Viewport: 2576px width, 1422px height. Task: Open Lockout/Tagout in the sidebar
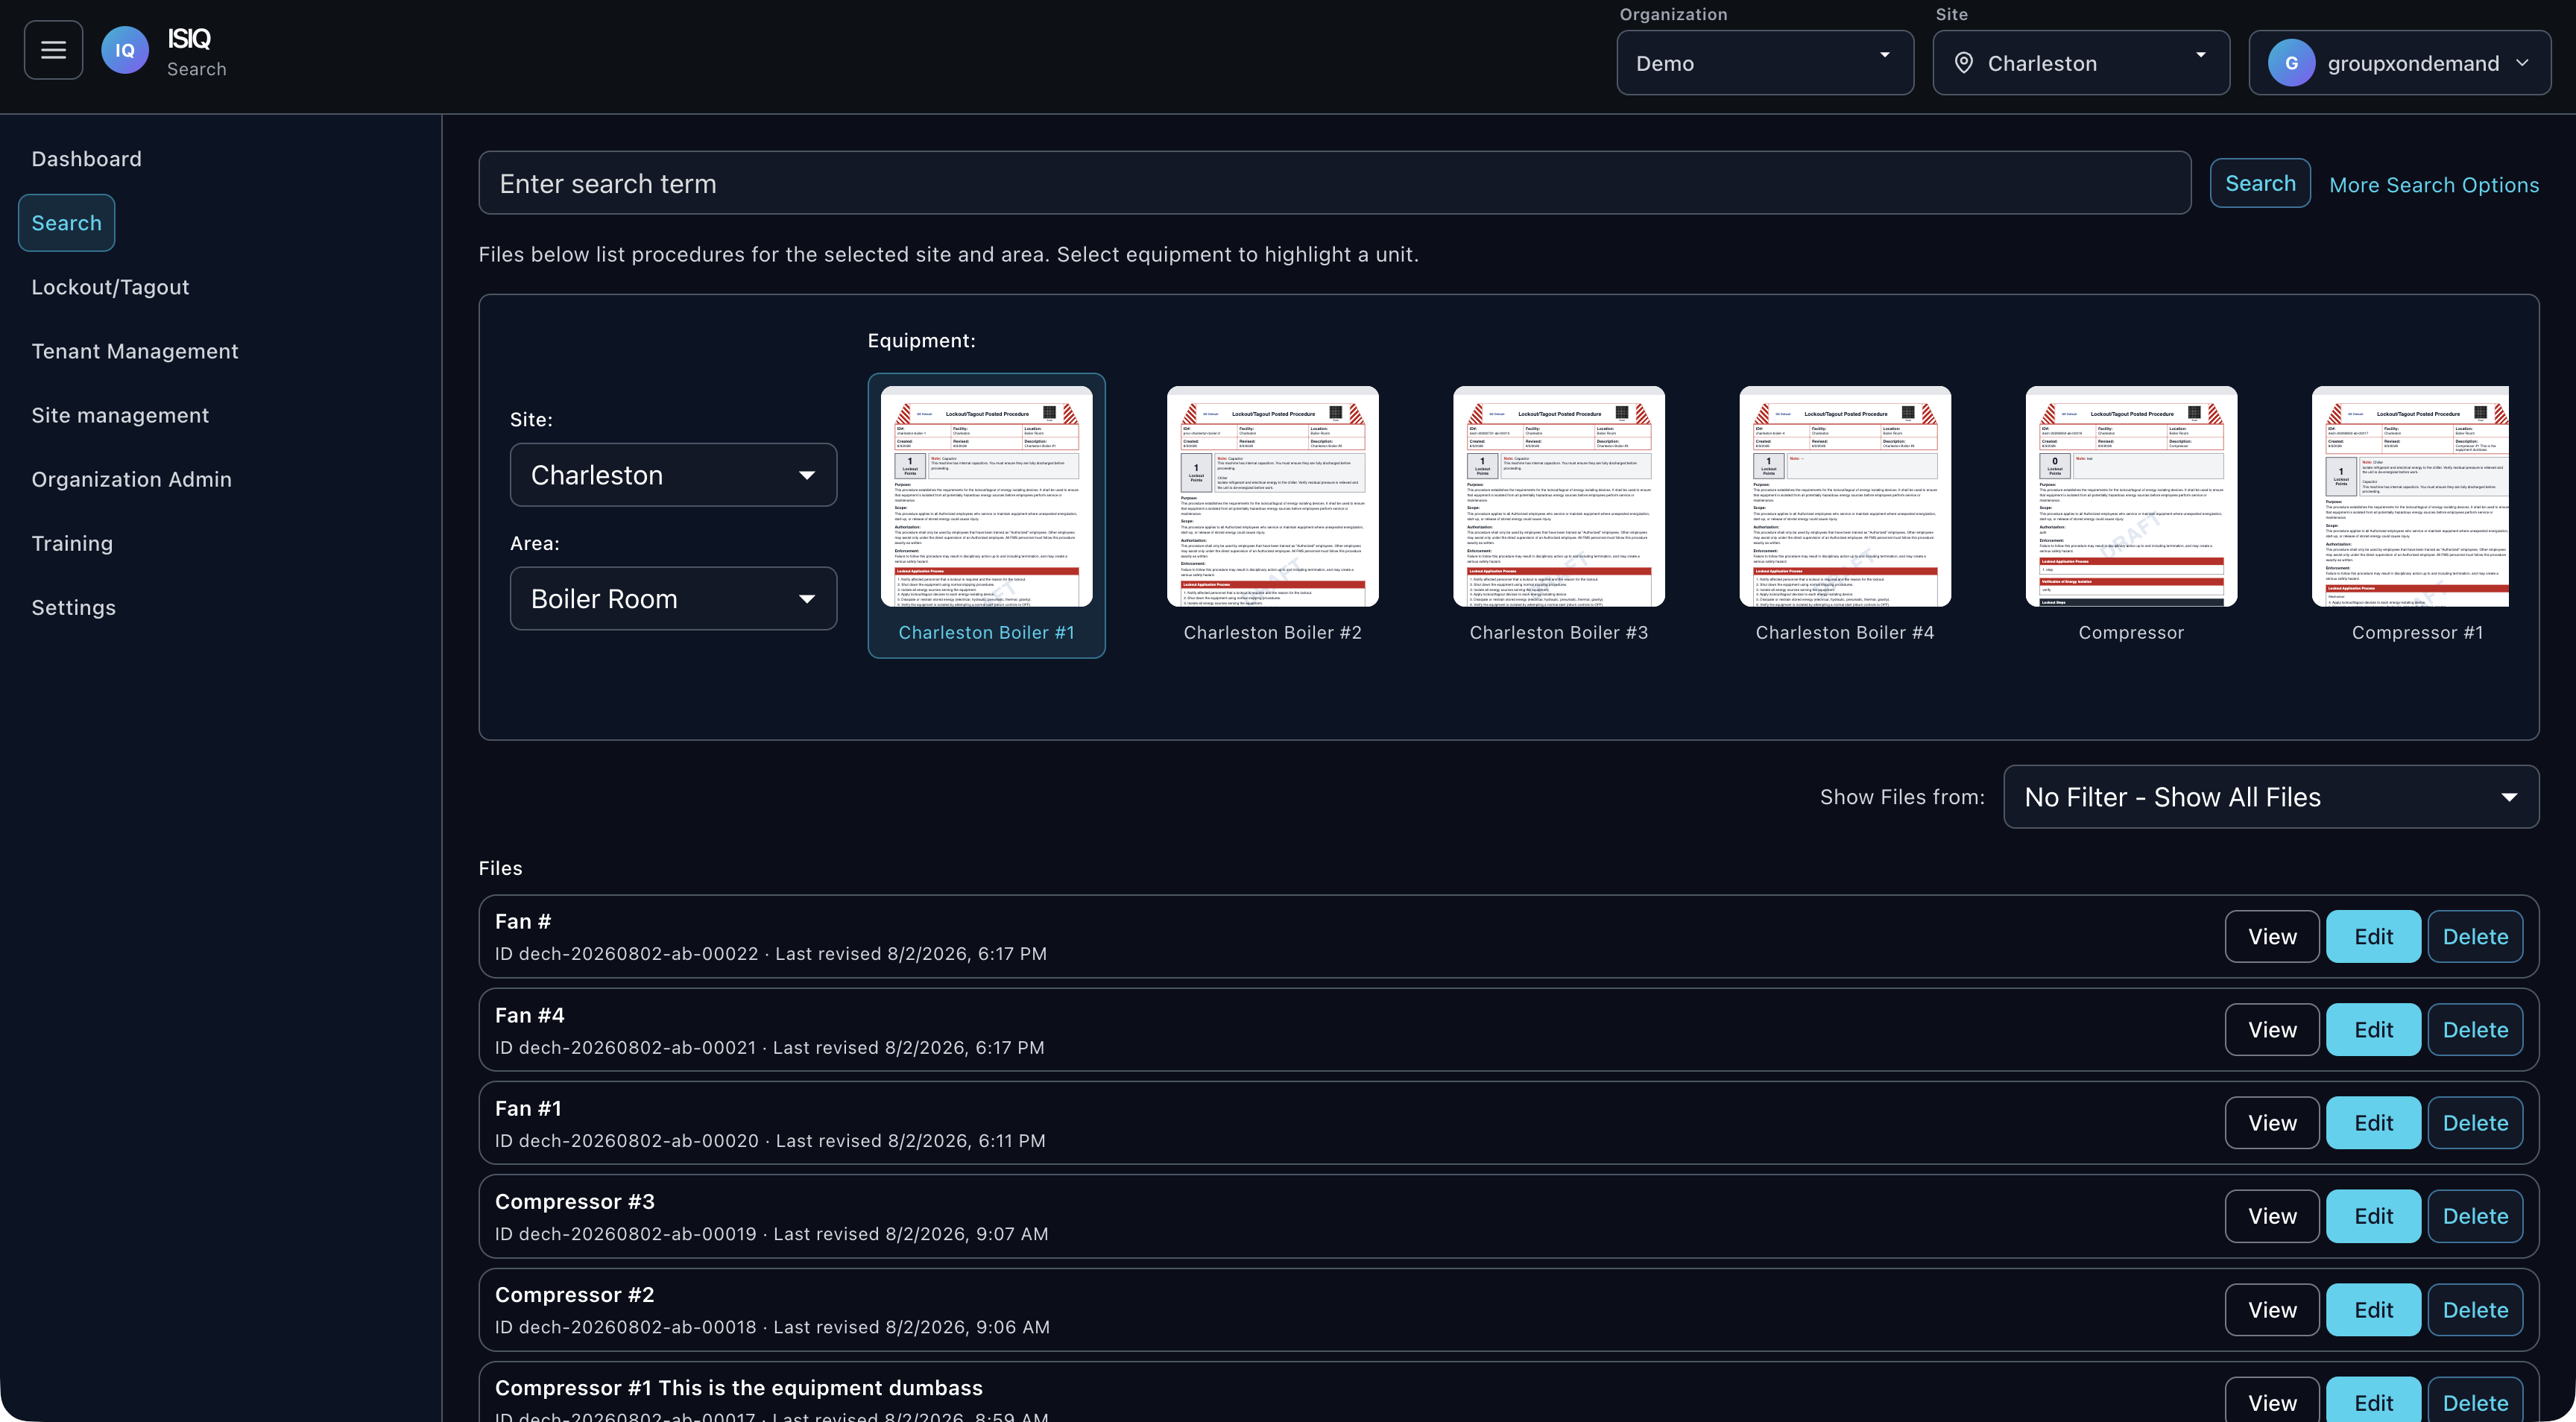110,287
